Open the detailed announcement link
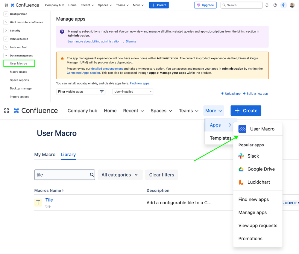 coord(107,69)
